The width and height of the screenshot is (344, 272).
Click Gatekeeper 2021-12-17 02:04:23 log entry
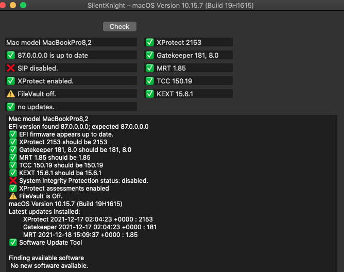click(x=90, y=227)
